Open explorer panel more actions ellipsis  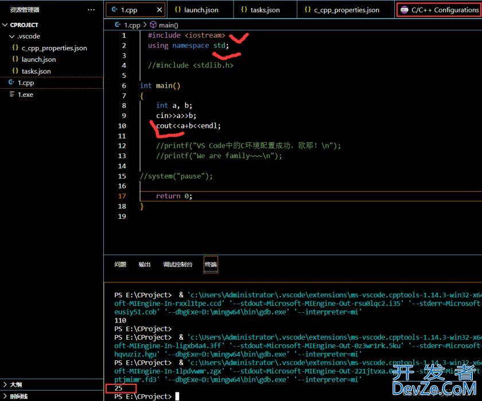point(91,10)
